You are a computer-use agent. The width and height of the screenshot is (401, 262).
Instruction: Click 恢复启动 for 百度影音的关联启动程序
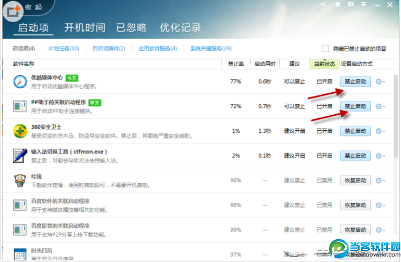(x=355, y=230)
